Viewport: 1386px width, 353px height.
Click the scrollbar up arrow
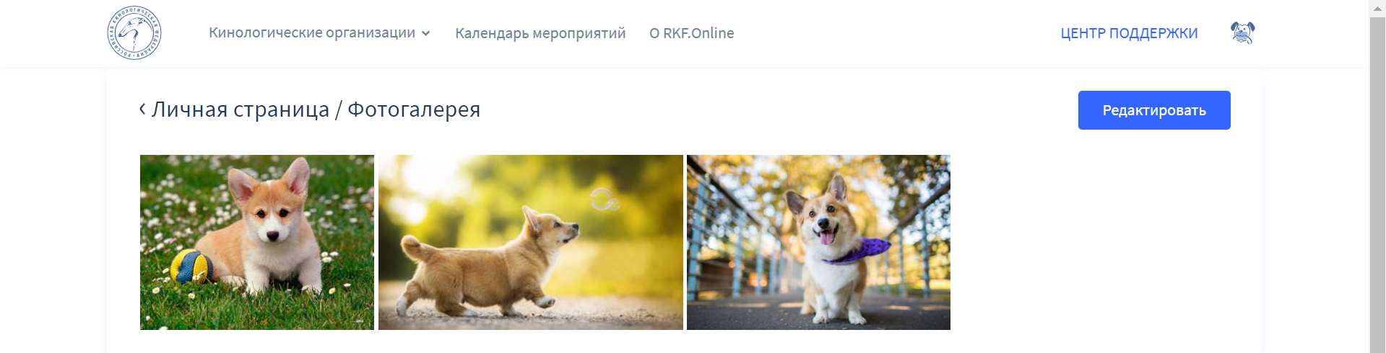(x=1377, y=7)
